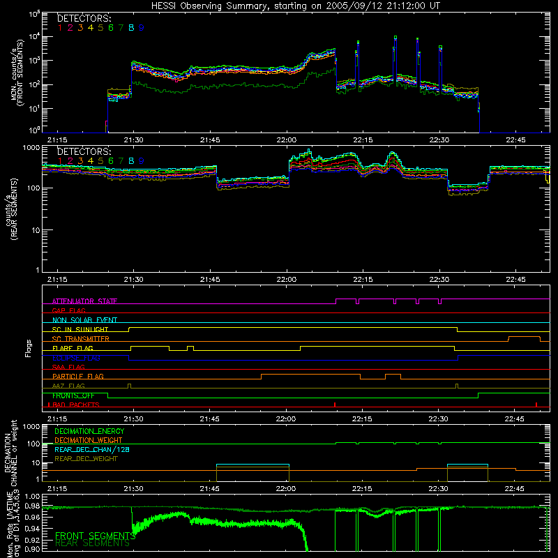
Task: Click DETECTORS: heading in the rear segments panel
Action: click(84, 151)
